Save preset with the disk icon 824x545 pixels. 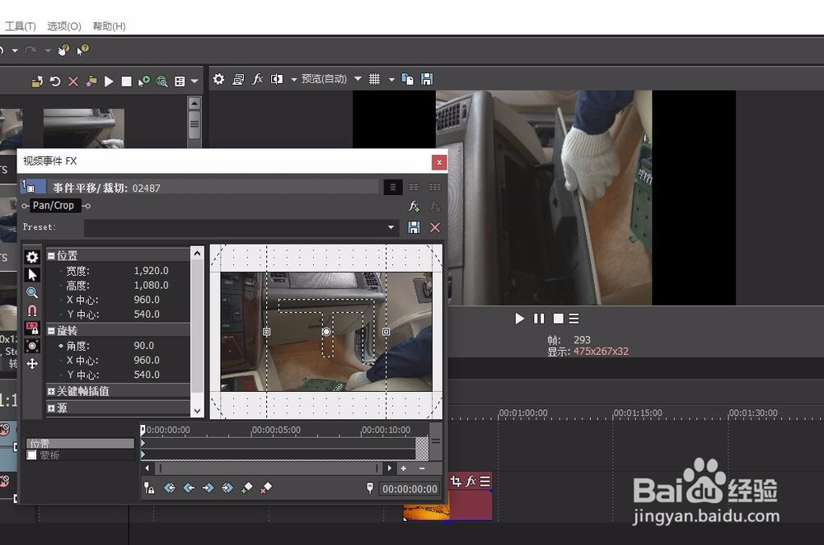coord(414,227)
